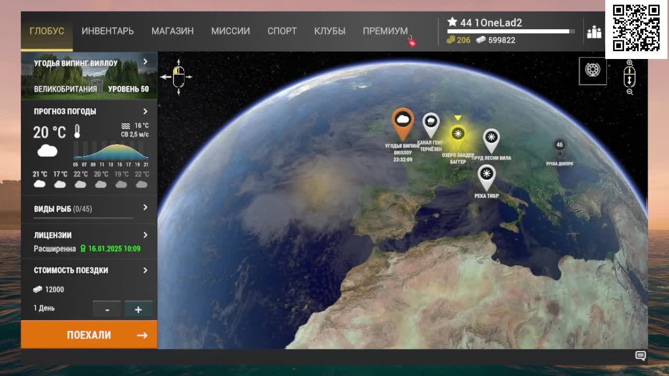Select the Река Тибр map pin
The height and width of the screenshot is (376, 669).
[x=487, y=178]
